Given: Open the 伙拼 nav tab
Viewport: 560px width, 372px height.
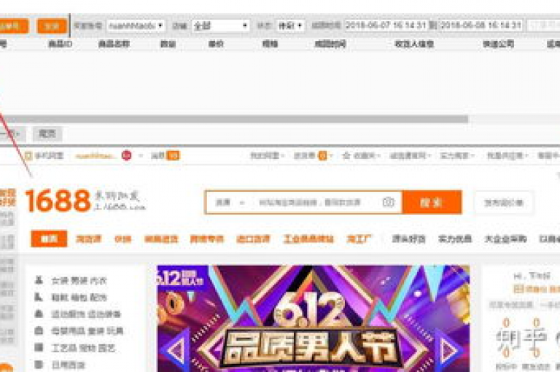Looking at the screenshot, I should click(122, 239).
